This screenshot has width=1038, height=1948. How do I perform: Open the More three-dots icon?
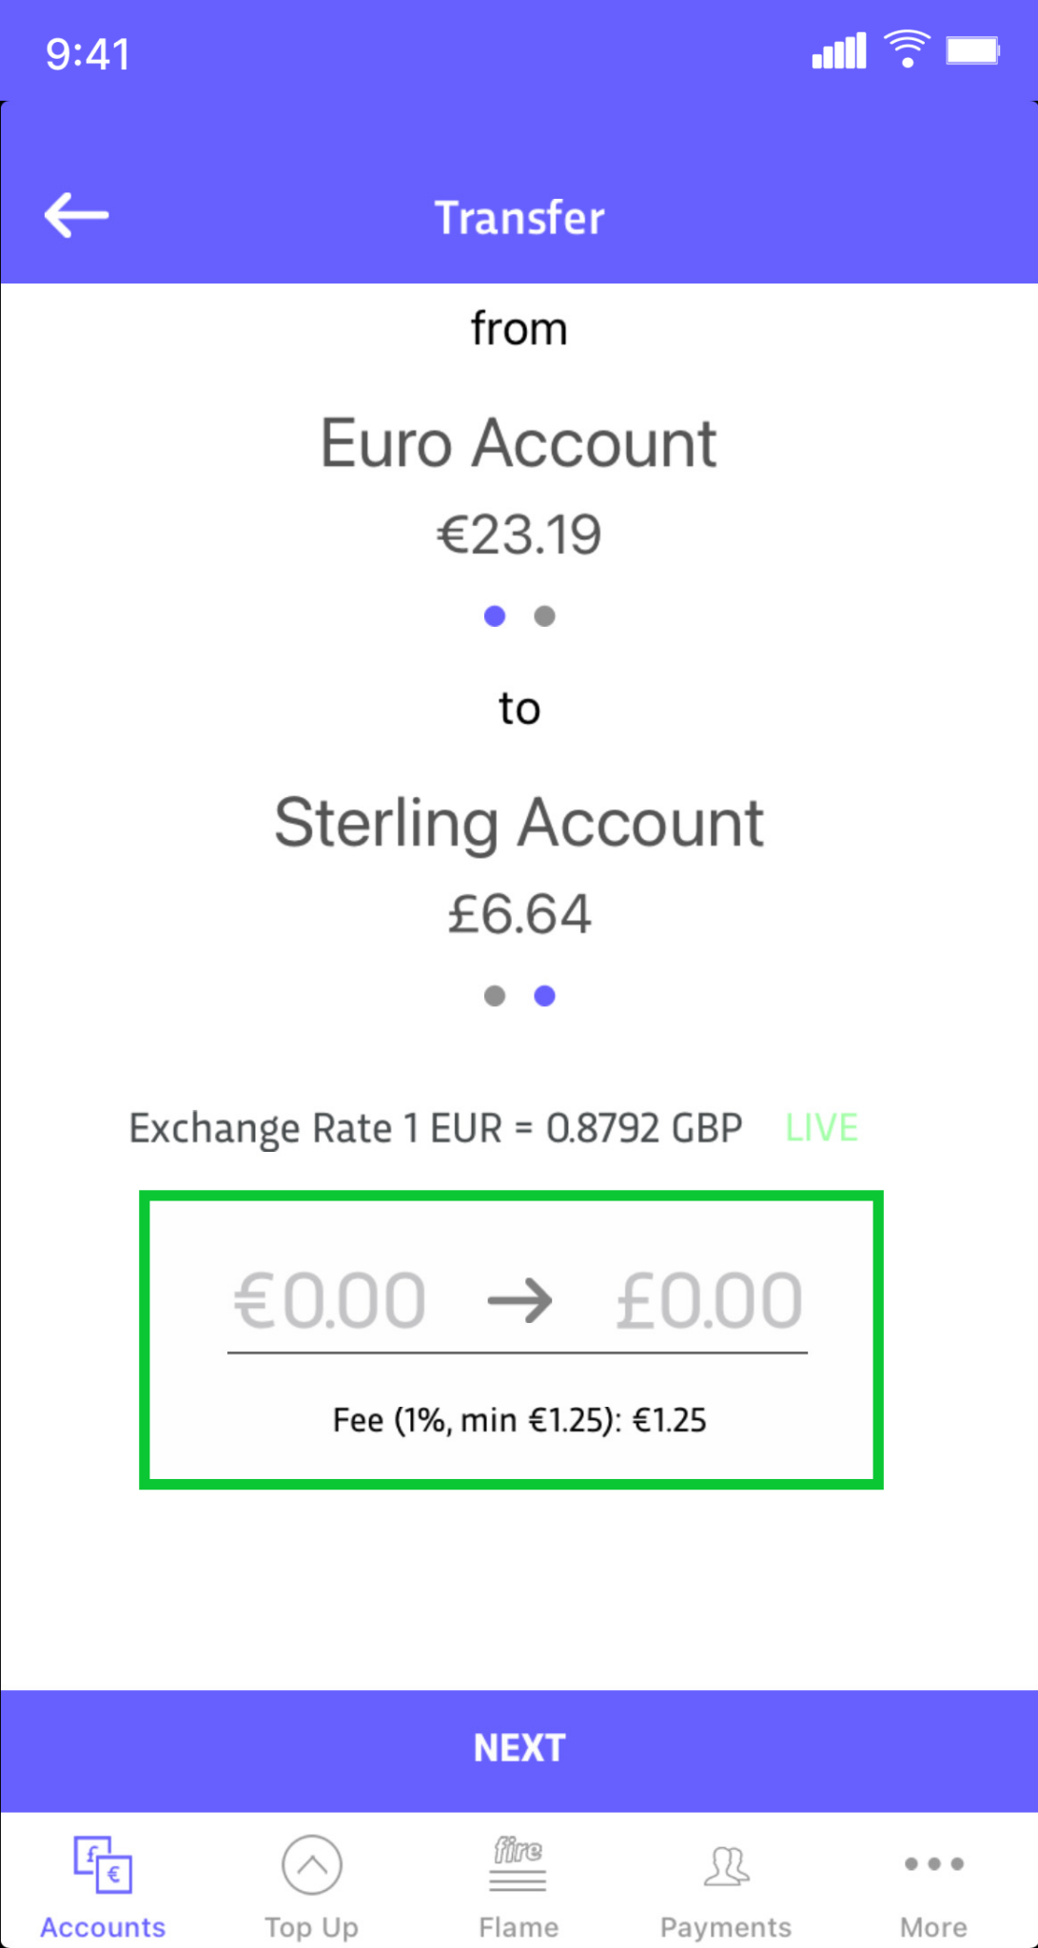point(933,1863)
